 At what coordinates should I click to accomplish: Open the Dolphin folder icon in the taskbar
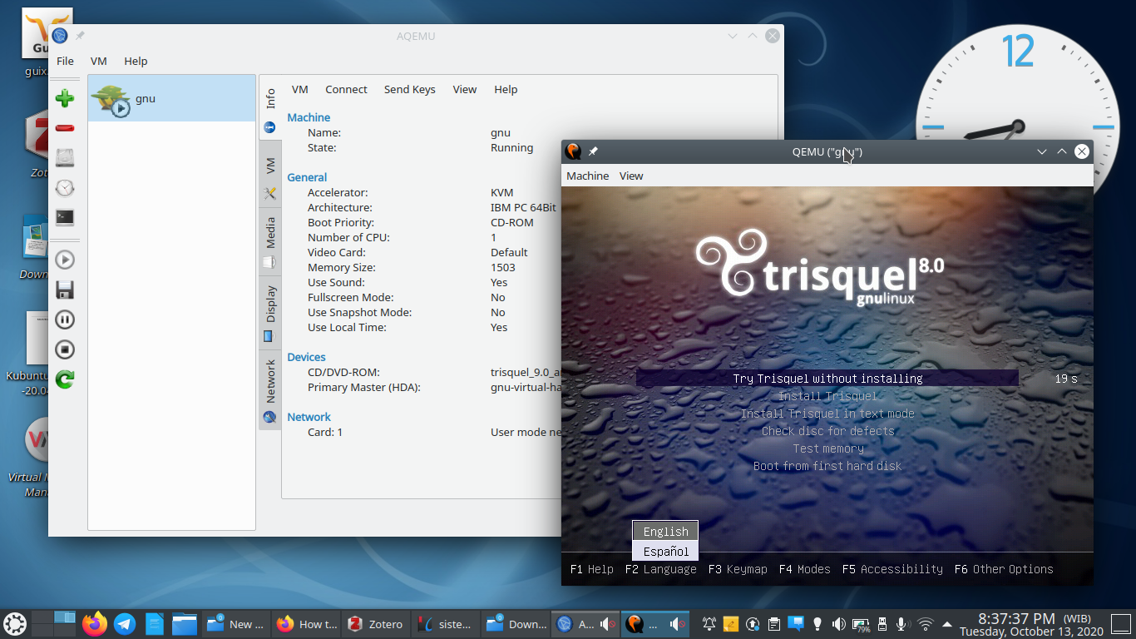point(185,623)
